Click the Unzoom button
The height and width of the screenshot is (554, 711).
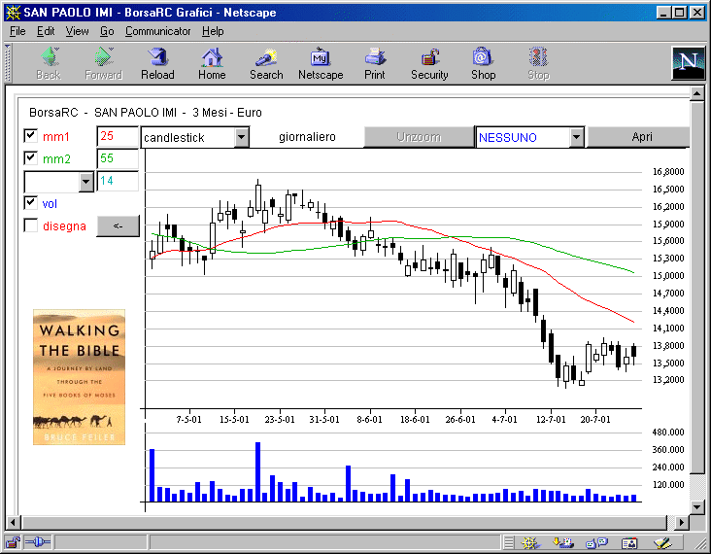point(419,137)
